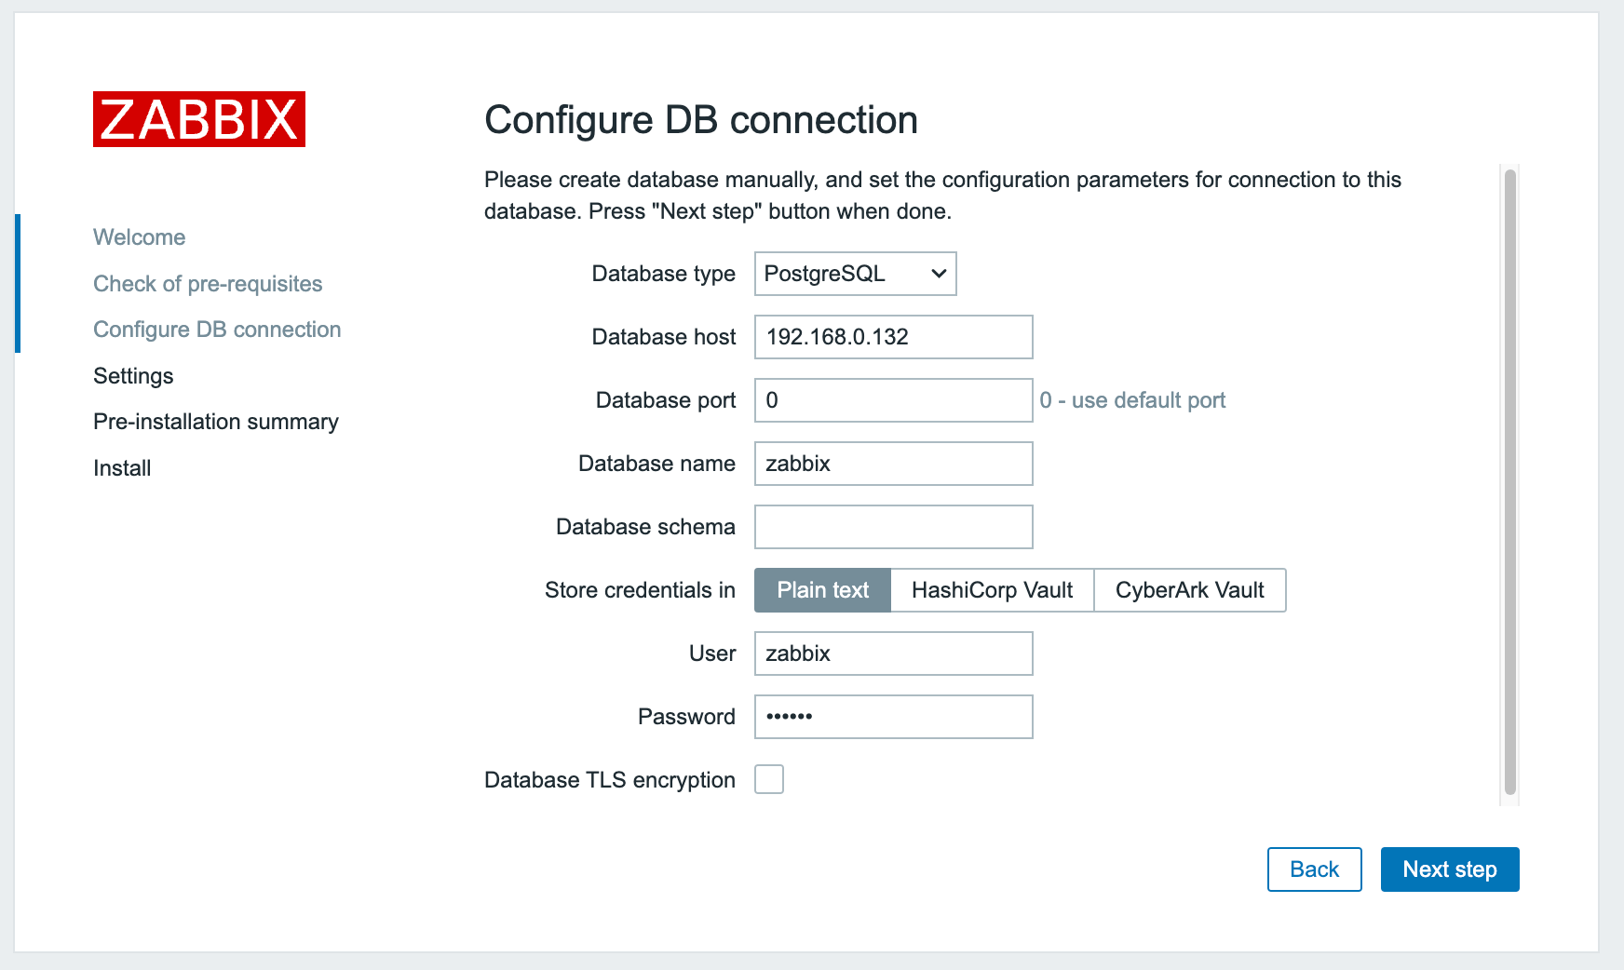Select Configure DB connection in sidebar
The height and width of the screenshot is (970, 1624).
point(217,330)
